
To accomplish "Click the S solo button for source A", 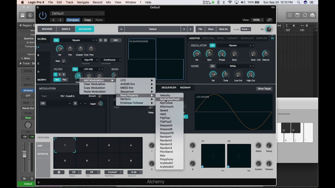I will [x=100, y=40].
